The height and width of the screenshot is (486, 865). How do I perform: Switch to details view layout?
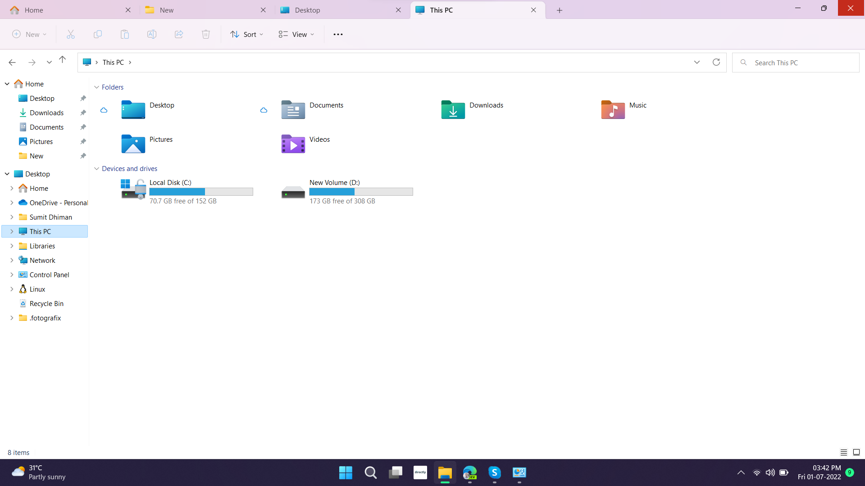pos(843,452)
